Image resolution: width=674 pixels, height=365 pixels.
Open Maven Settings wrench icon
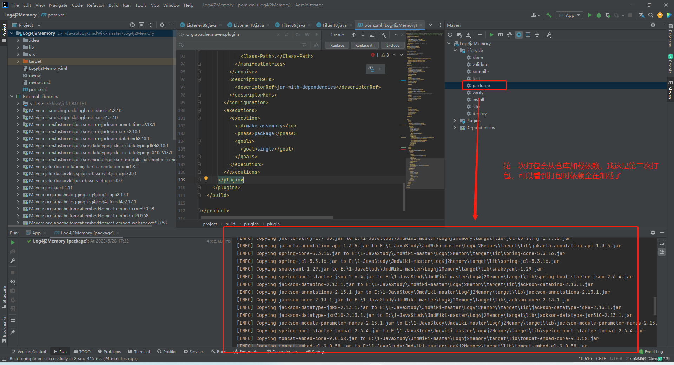pyautogui.click(x=549, y=35)
